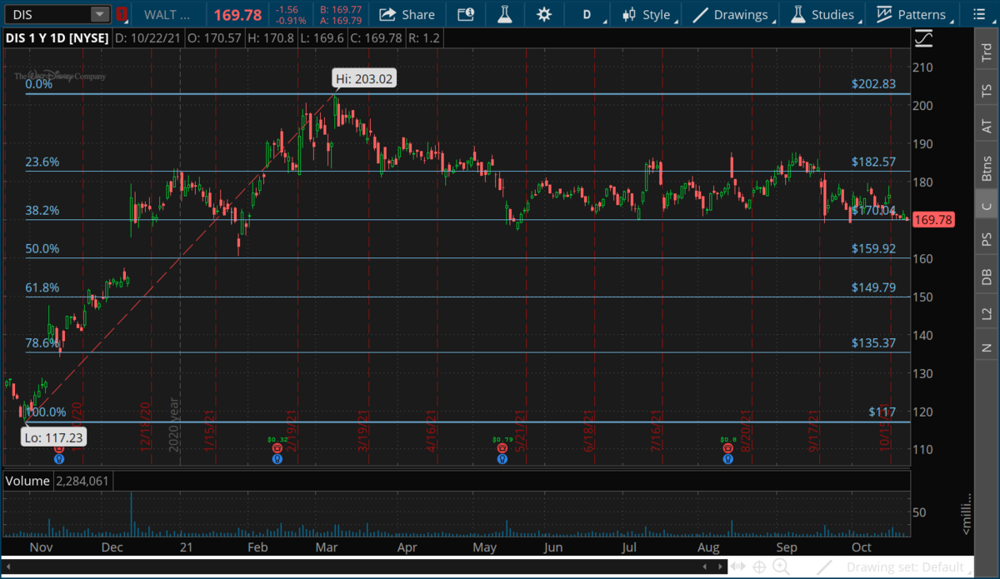Open the symbol dropdown arrow next to DIS

(100, 14)
